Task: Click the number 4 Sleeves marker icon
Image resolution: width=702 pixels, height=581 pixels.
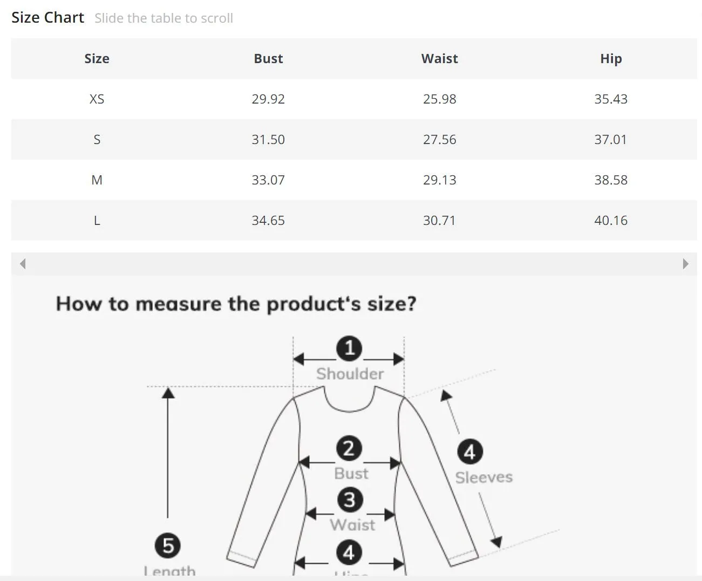Action: [x=469, y=452]
